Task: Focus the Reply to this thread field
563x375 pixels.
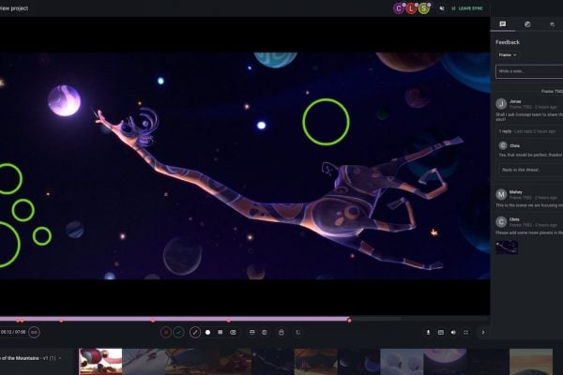Action: [530, 170]
